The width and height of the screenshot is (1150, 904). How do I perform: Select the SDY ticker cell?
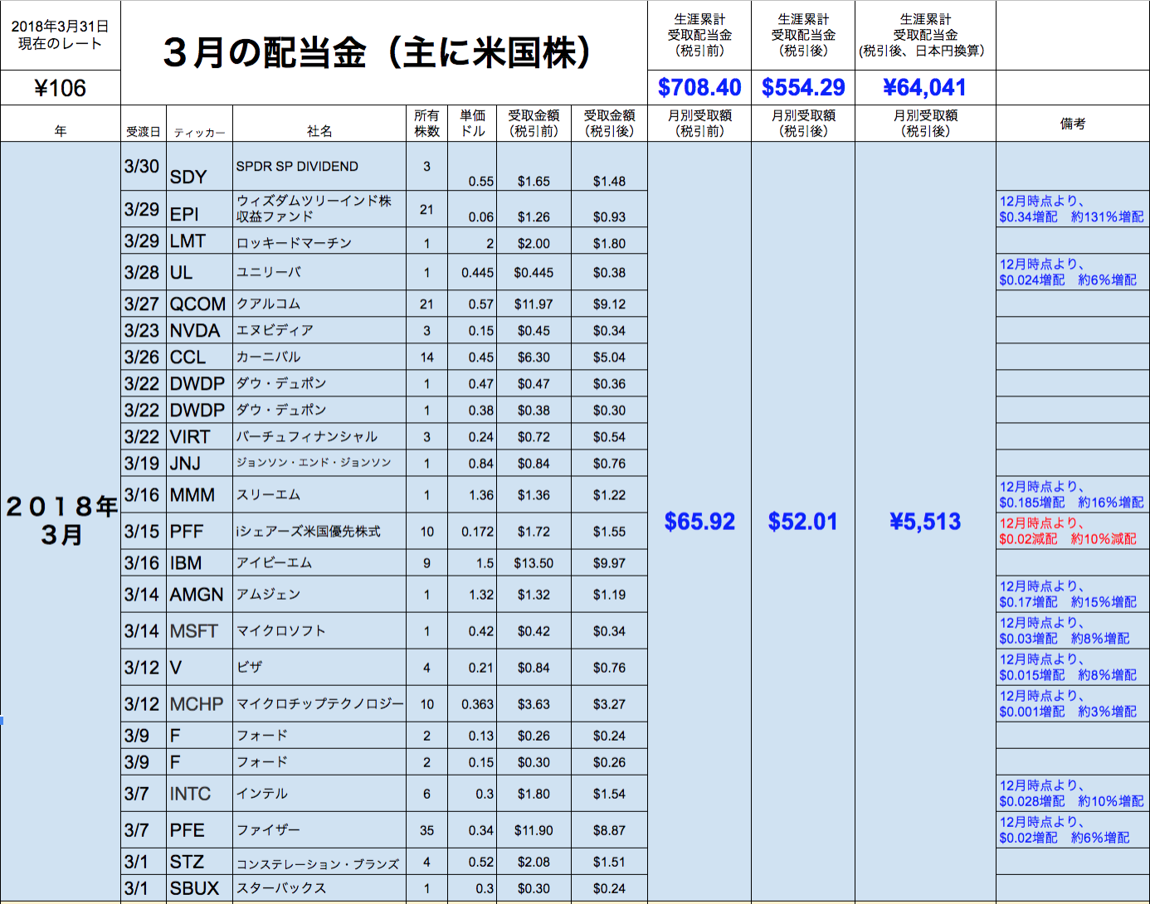[199, 167]
